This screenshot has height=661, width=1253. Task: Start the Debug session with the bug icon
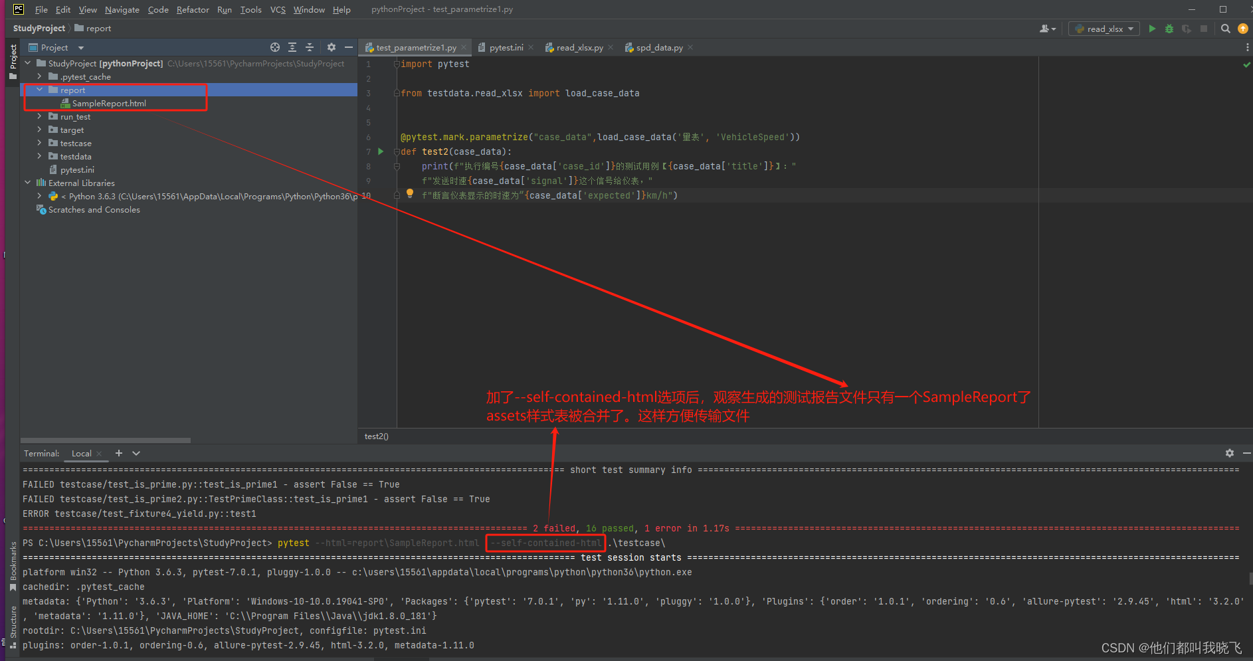[x=1169, y=29]
